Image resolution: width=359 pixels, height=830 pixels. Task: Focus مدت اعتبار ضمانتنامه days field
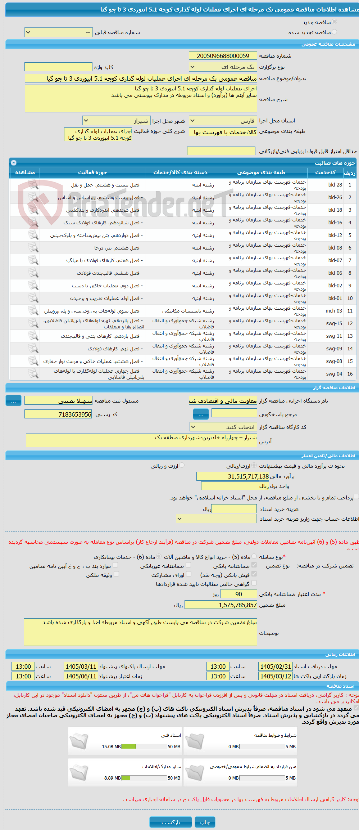click(x=239, y=594)
